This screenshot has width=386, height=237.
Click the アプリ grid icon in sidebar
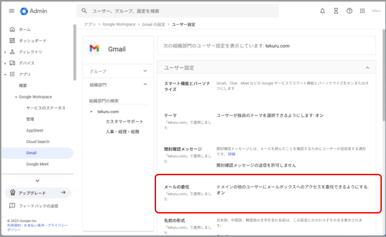point(12,74)
